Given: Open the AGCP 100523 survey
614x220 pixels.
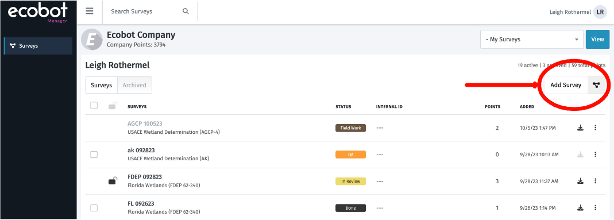Looking at the screenshot, I should pos(145,123).
